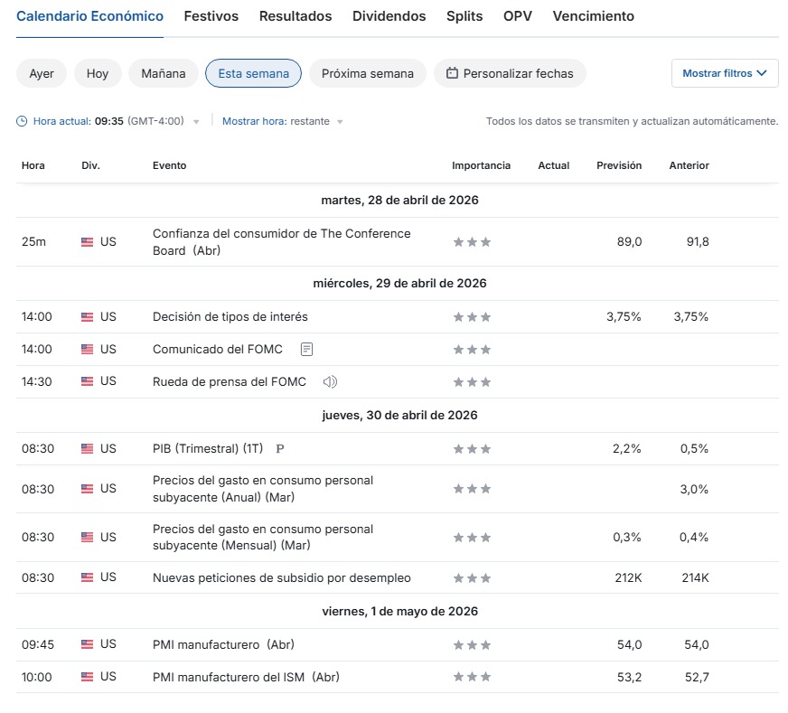Open PCE subyacente (Anual) (Mar) event
Screen dimensions: 788x713
pos(263,489)
